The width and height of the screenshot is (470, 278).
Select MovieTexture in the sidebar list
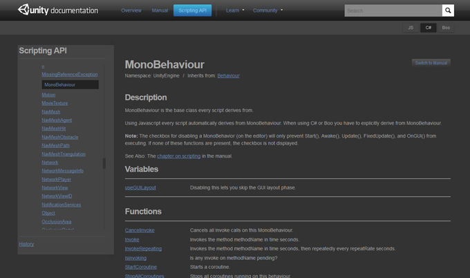(x=55, y=103)
